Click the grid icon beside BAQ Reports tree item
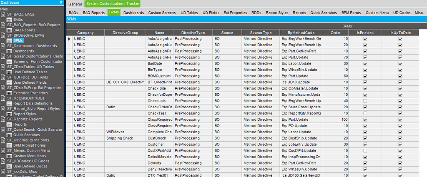The image size is (427, 177). tap(9, 30)
